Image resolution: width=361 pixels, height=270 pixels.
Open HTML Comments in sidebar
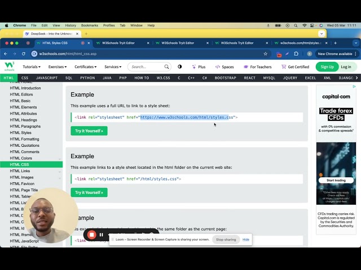(x=24, y=152)
